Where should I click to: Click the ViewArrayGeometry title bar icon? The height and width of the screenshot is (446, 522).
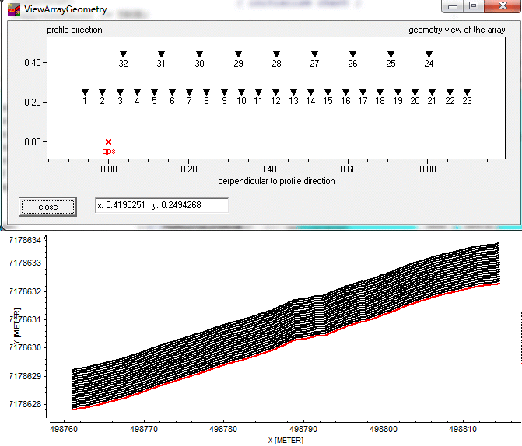coord(14,11)
